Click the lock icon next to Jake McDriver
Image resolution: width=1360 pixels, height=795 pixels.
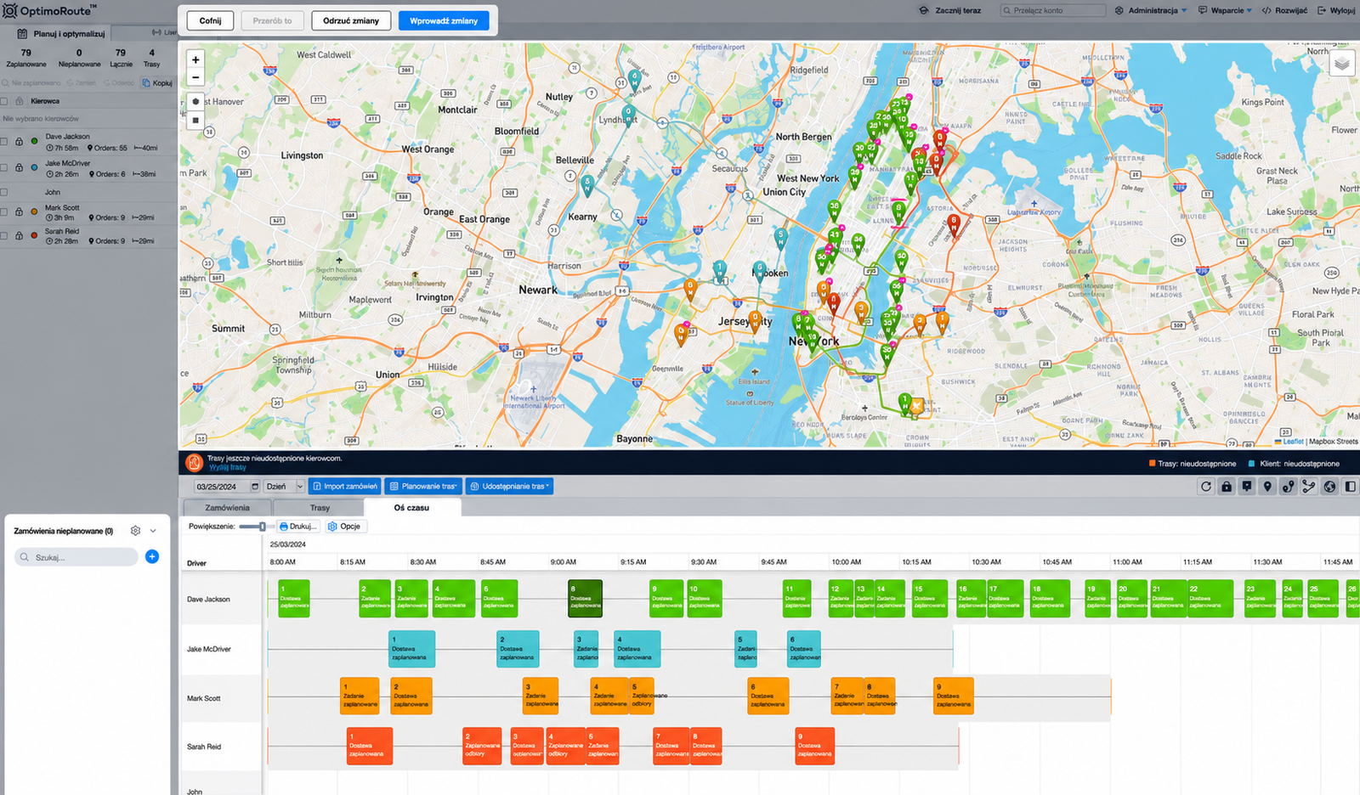[20, 168]
